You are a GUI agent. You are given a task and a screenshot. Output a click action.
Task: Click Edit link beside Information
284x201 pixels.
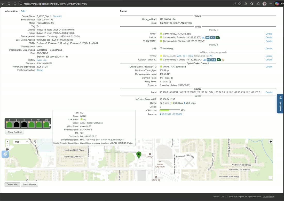[x=23, y=11]
